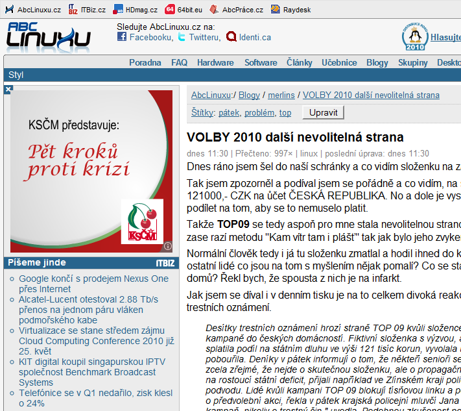
Task: Click the bold TOP09 word in article
Action: click(233, 225)
